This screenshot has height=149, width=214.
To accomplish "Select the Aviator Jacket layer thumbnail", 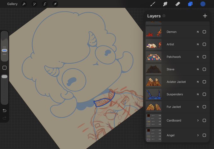I will [x=154, y=82].
